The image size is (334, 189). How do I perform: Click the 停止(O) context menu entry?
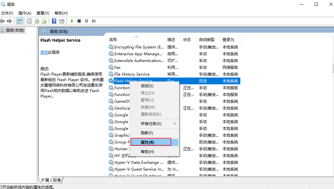click(x=154, y=93)
